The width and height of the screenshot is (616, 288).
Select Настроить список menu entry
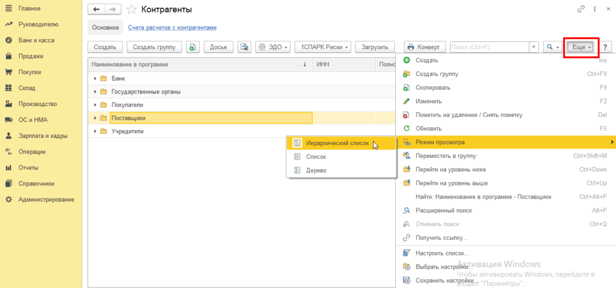tap(442, 253)
